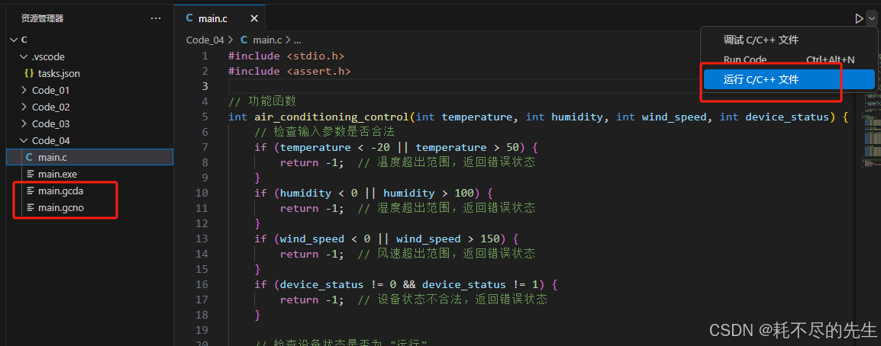881x346 pixels.
Task: Click comment 风速超出范围，返回错误状态
Action: pos(446,254)
